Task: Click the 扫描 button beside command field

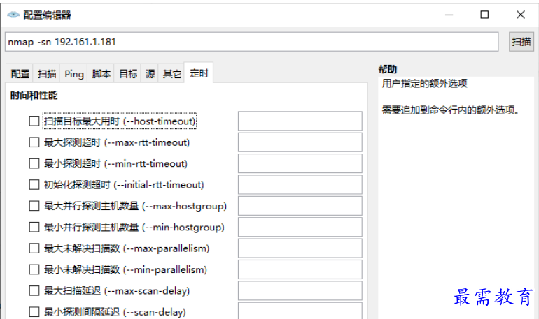Action: click(521, 42)
